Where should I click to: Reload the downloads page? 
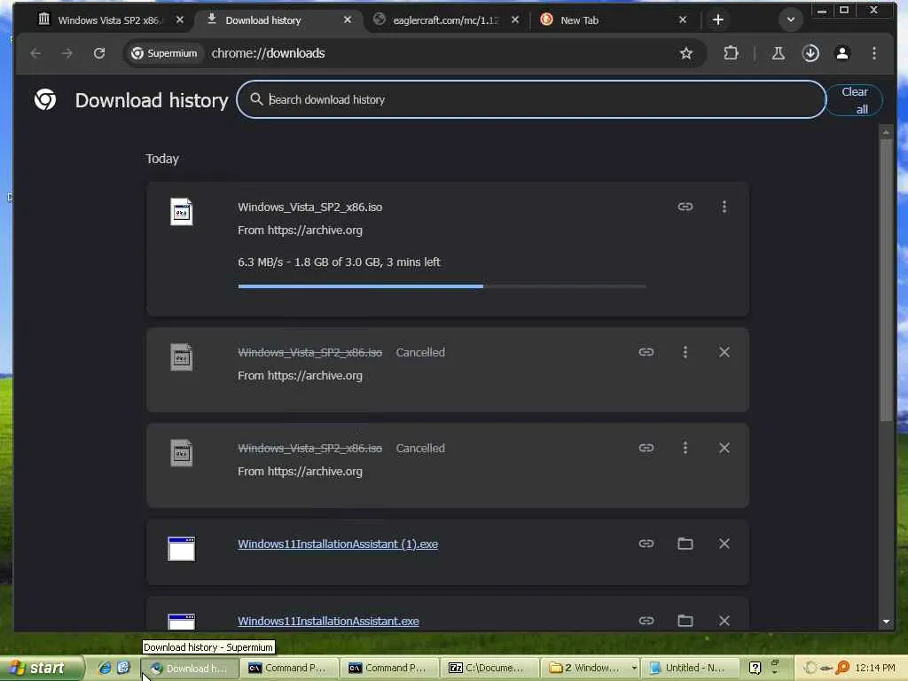click(99, 53)
